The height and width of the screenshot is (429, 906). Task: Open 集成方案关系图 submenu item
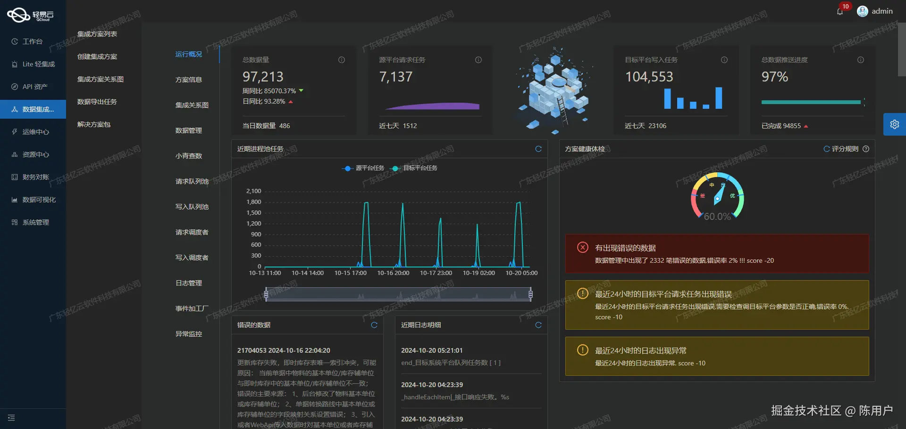pos(101,79)
